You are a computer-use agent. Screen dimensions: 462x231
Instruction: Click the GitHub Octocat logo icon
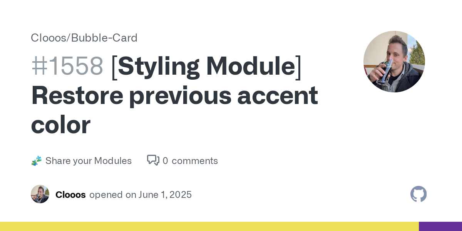[x=418, y=194]
